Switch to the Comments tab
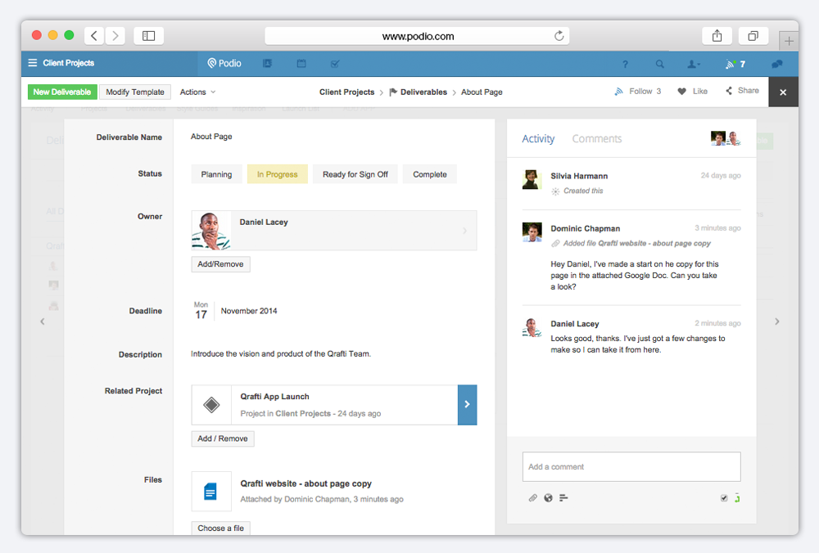819x553 pixels. (596, 139)
